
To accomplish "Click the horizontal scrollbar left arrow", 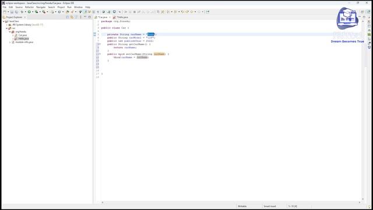I will coord(103,202).
